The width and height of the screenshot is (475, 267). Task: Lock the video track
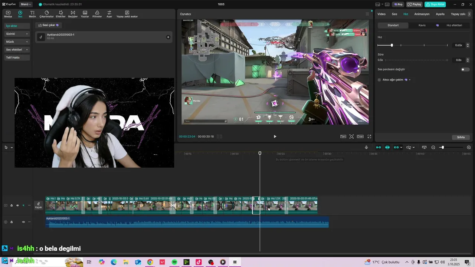coord(12,205)
